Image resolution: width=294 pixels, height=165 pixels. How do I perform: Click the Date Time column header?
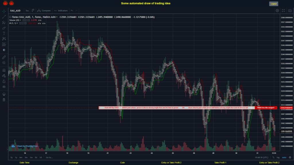(25, 163)
